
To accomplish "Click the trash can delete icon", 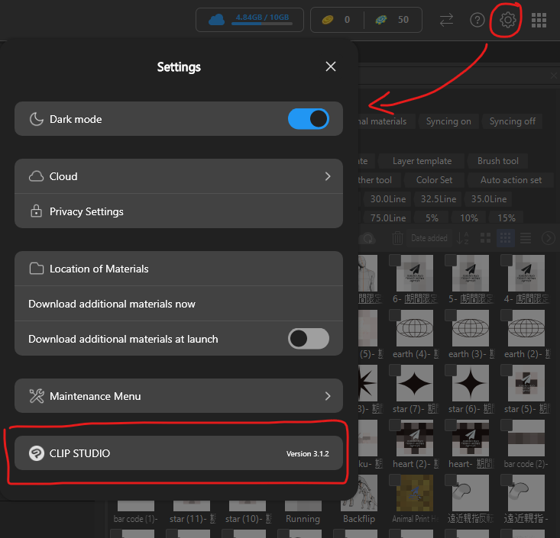I will coord(397,238).
